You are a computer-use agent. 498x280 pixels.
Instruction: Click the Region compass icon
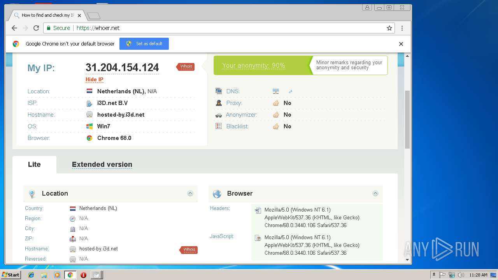point(72,219)
